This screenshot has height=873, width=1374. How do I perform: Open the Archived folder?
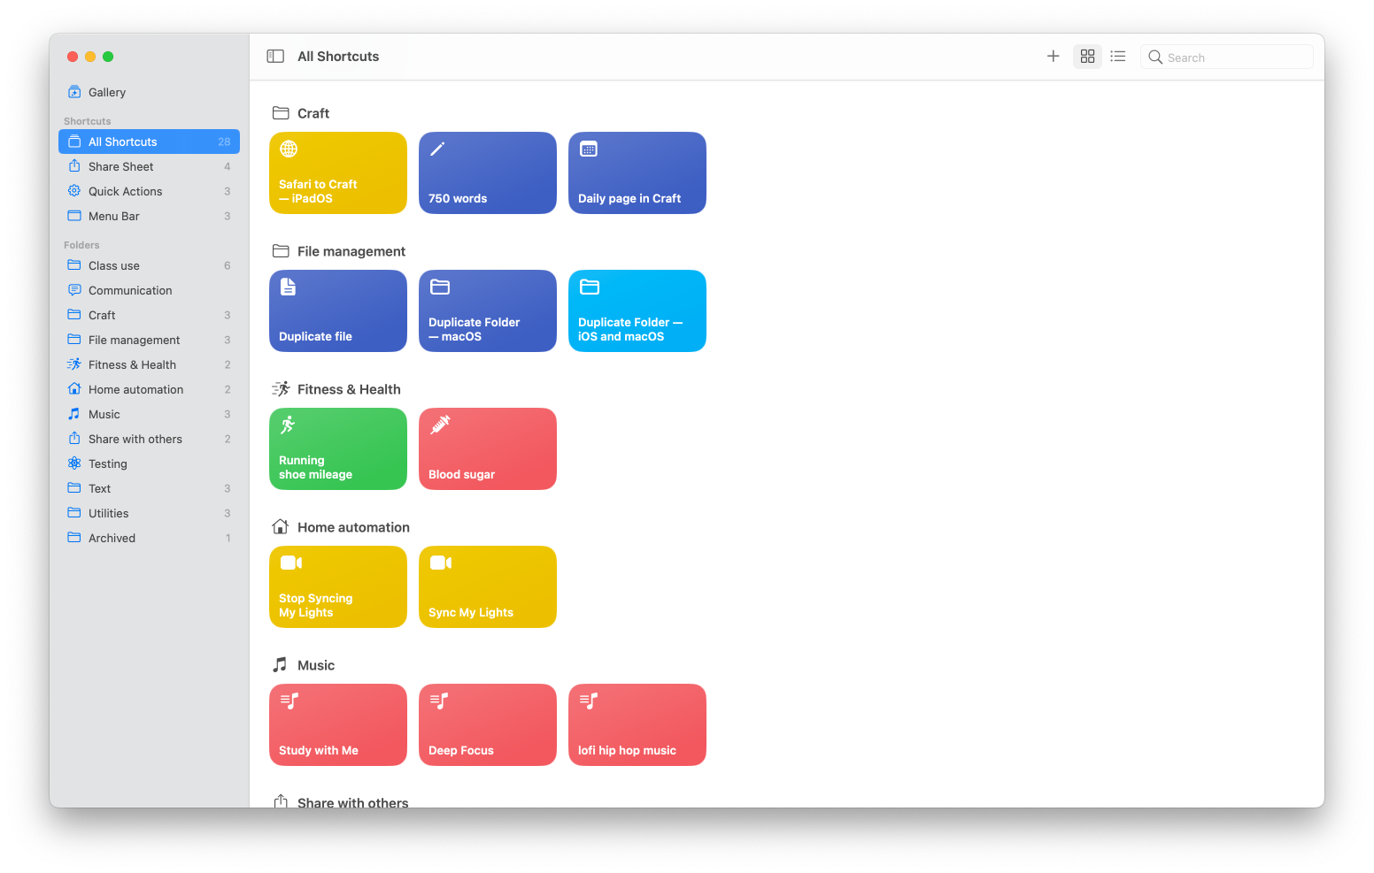[112, 537]
